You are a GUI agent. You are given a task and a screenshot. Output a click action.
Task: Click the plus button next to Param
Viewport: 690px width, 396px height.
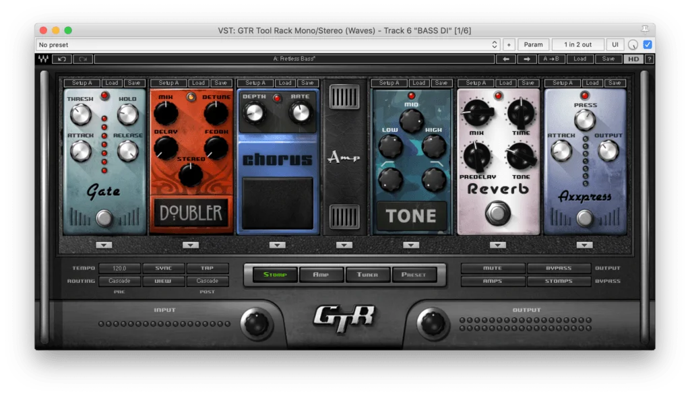coord(509,44)
